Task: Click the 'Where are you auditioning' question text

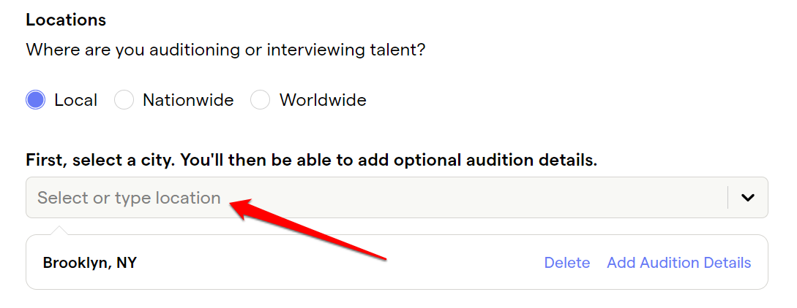Action: click(225, 50)
